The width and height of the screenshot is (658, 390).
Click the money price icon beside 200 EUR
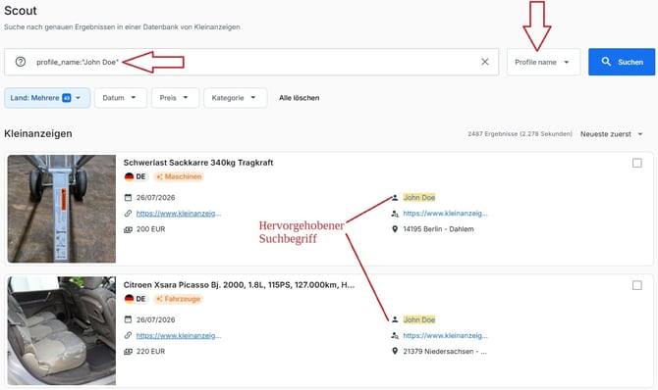[x=128, y=229]
